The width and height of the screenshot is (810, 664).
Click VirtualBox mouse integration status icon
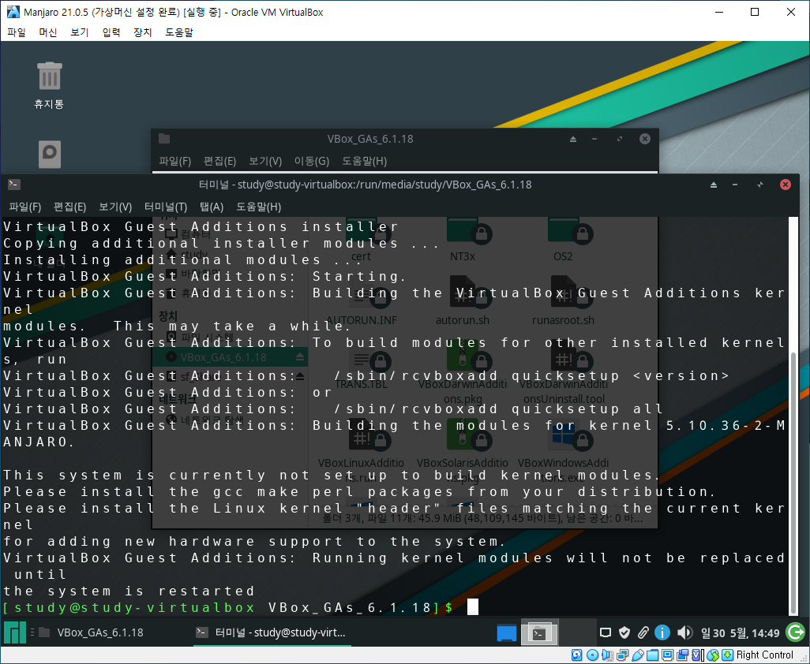pyautogui.click(x=713, y=655)
